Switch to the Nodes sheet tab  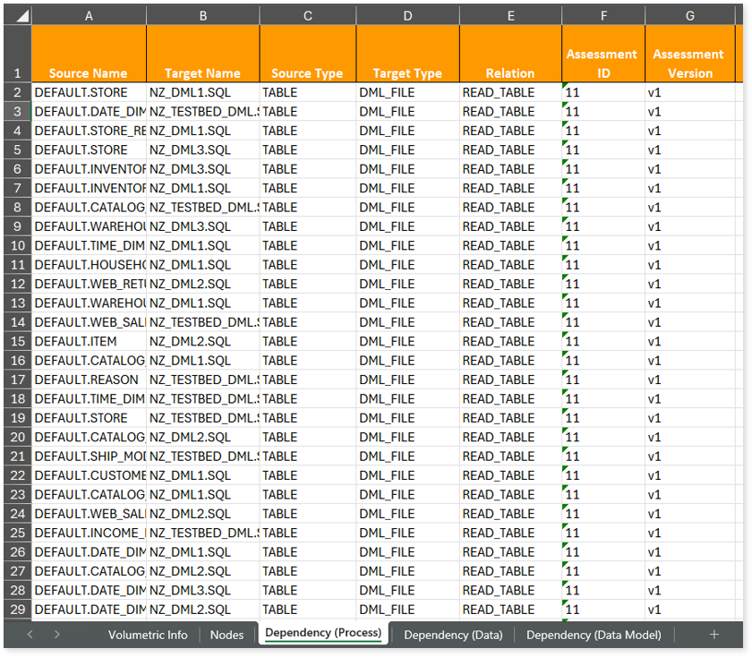coord(226,635)
